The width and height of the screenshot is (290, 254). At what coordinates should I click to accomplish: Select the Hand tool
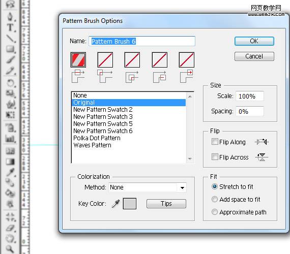10,239
